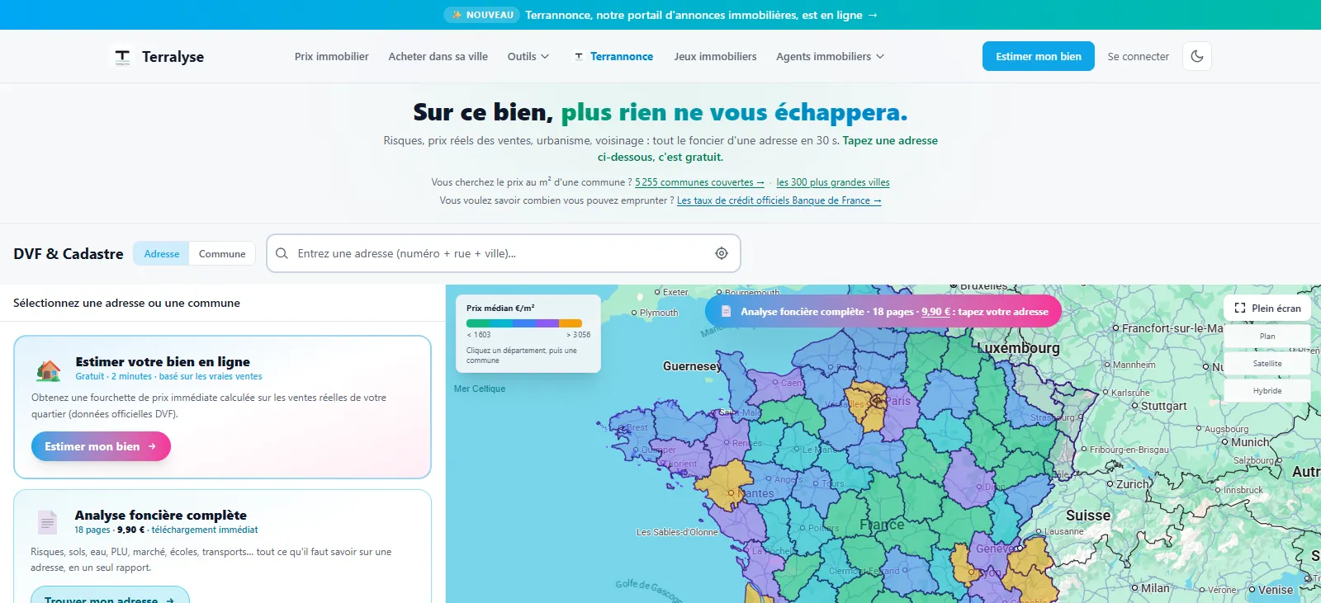Click the house icon in estimation card

tap(49, 370)
